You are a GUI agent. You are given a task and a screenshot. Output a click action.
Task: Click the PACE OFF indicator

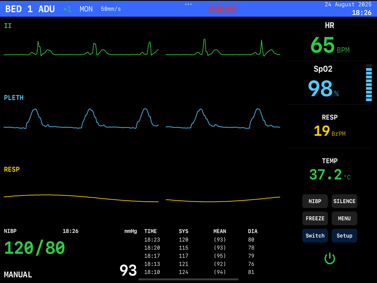pyautogui.click(x=223, y=9)
